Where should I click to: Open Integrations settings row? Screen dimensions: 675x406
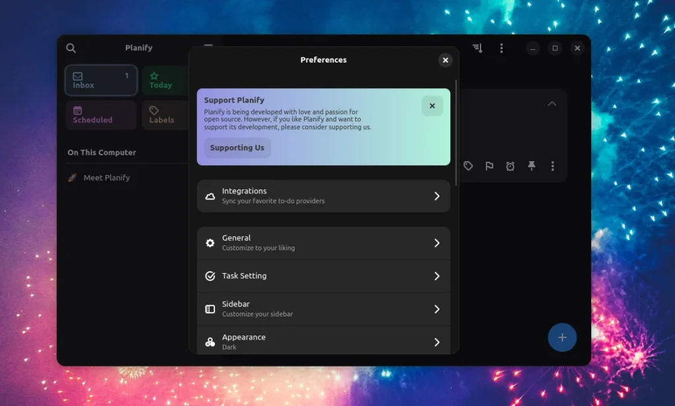pos(323,196)
